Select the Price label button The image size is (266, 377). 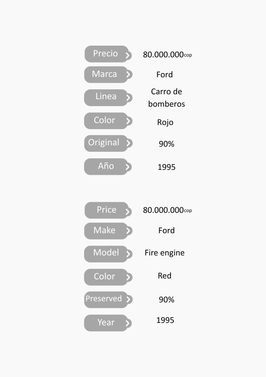[106, 210]
